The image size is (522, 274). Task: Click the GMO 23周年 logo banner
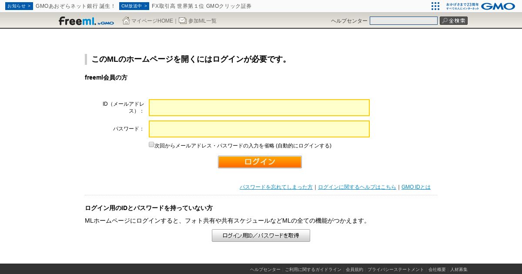point(480,6)
